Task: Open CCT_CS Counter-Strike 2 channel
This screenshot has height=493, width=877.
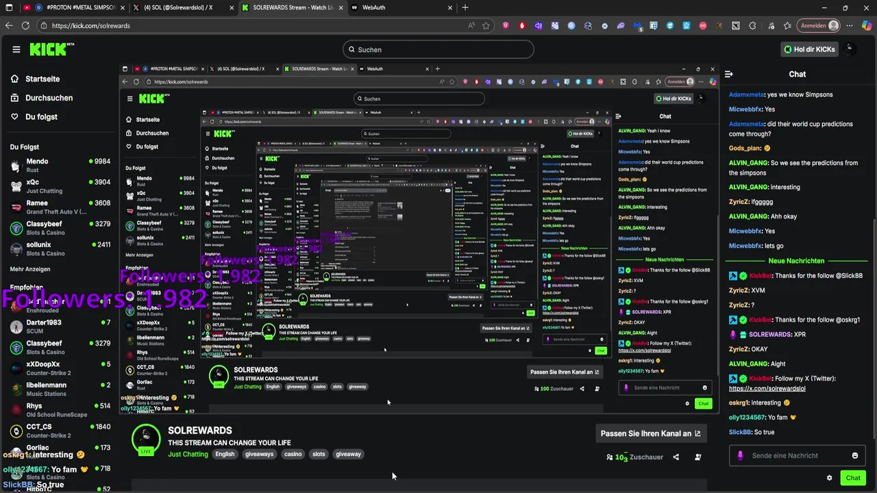Action: [60, 431]
